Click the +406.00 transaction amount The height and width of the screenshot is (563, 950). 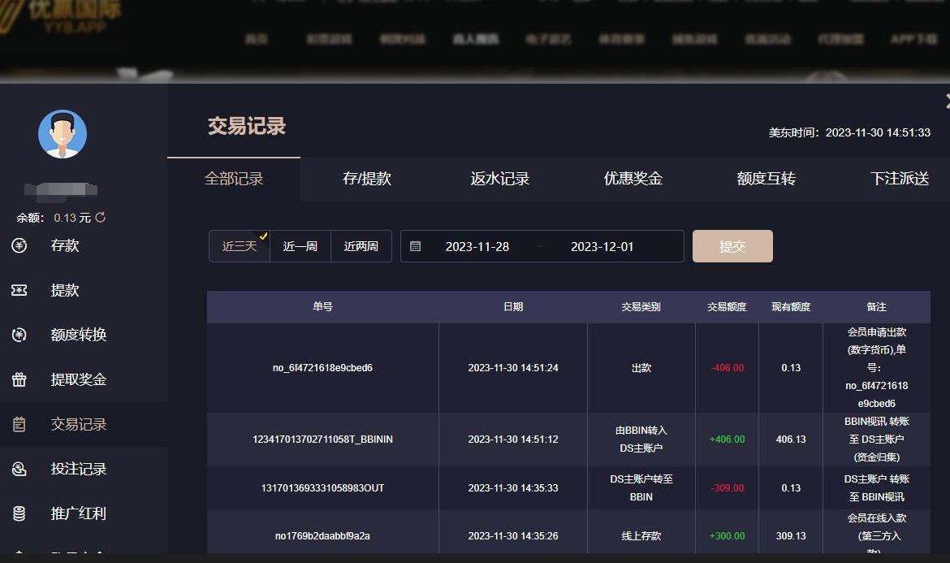pyautogui.click(x=727, y=440)
